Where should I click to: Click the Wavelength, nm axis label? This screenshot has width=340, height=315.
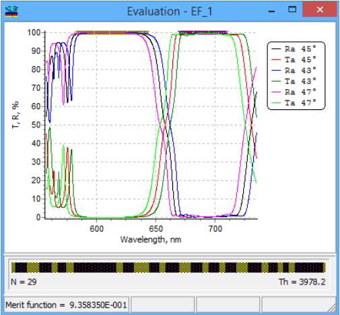151,239
